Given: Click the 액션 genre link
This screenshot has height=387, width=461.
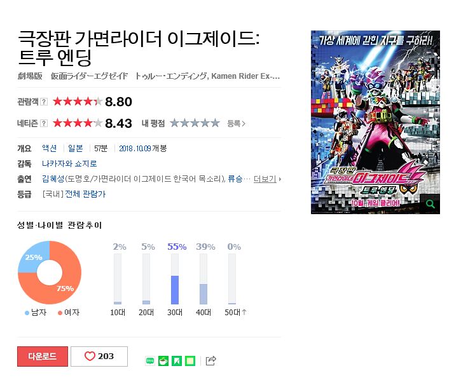Looking at the screenshot, I should 50,148.
